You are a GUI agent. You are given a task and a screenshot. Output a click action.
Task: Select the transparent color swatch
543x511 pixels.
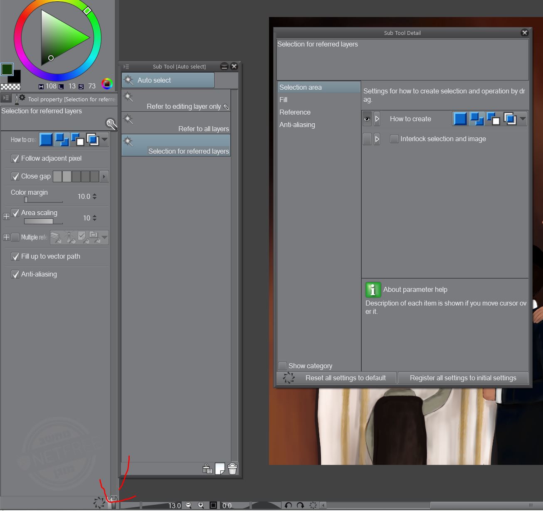coord(10,87)
